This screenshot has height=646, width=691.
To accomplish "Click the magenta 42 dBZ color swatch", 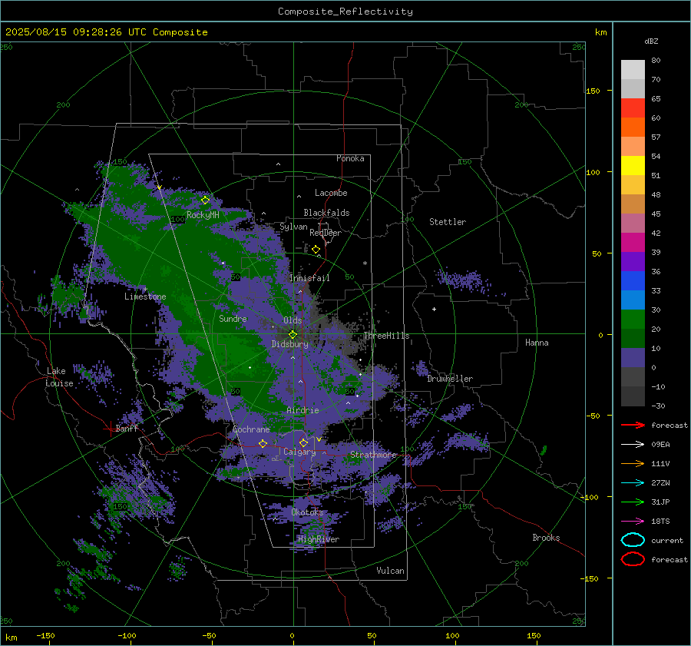I will [633, 243].
